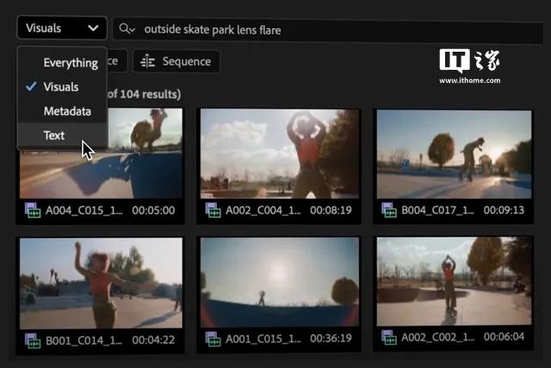The image size is (551, 368).
Task: Click the A002_C002 clip thumbnail
Action: point(453,283)
